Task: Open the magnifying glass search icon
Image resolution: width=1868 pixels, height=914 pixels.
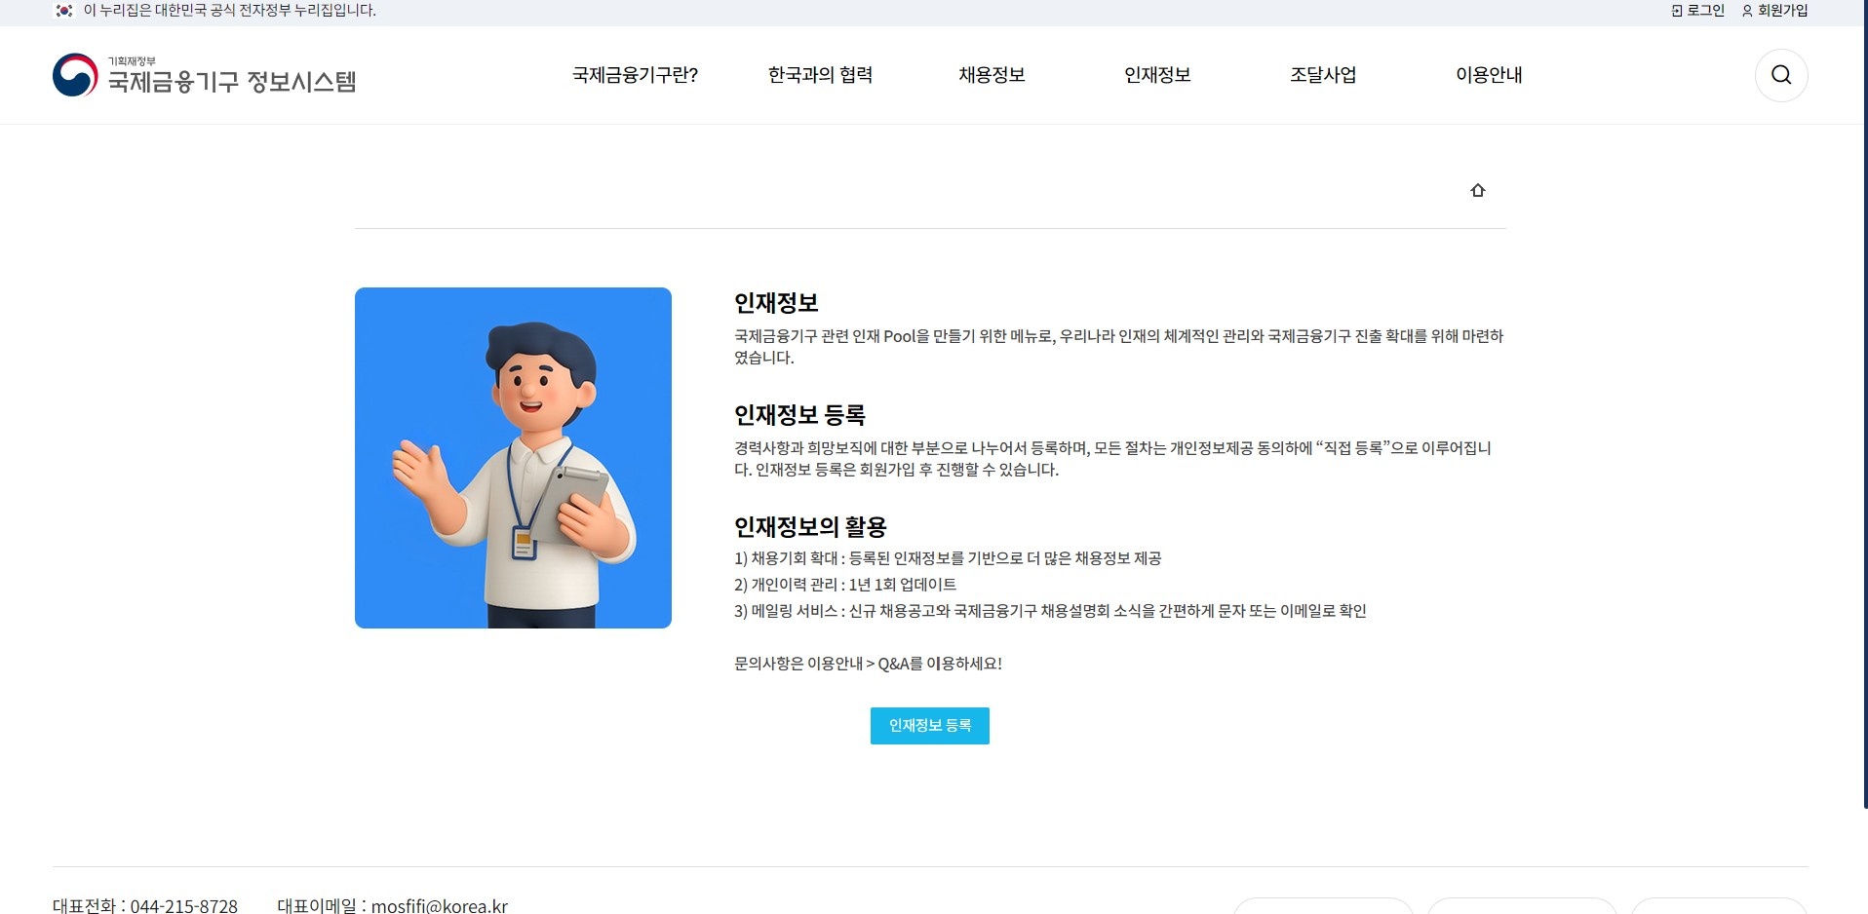Action: (x=1780, y=75)
